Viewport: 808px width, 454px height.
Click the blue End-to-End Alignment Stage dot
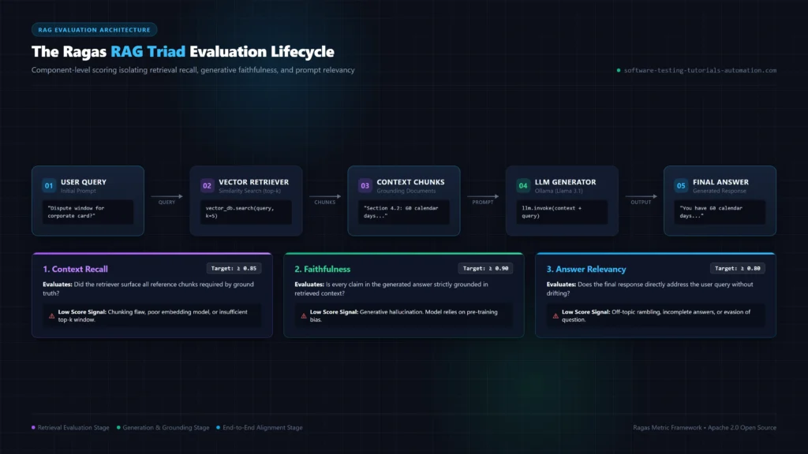219,428
